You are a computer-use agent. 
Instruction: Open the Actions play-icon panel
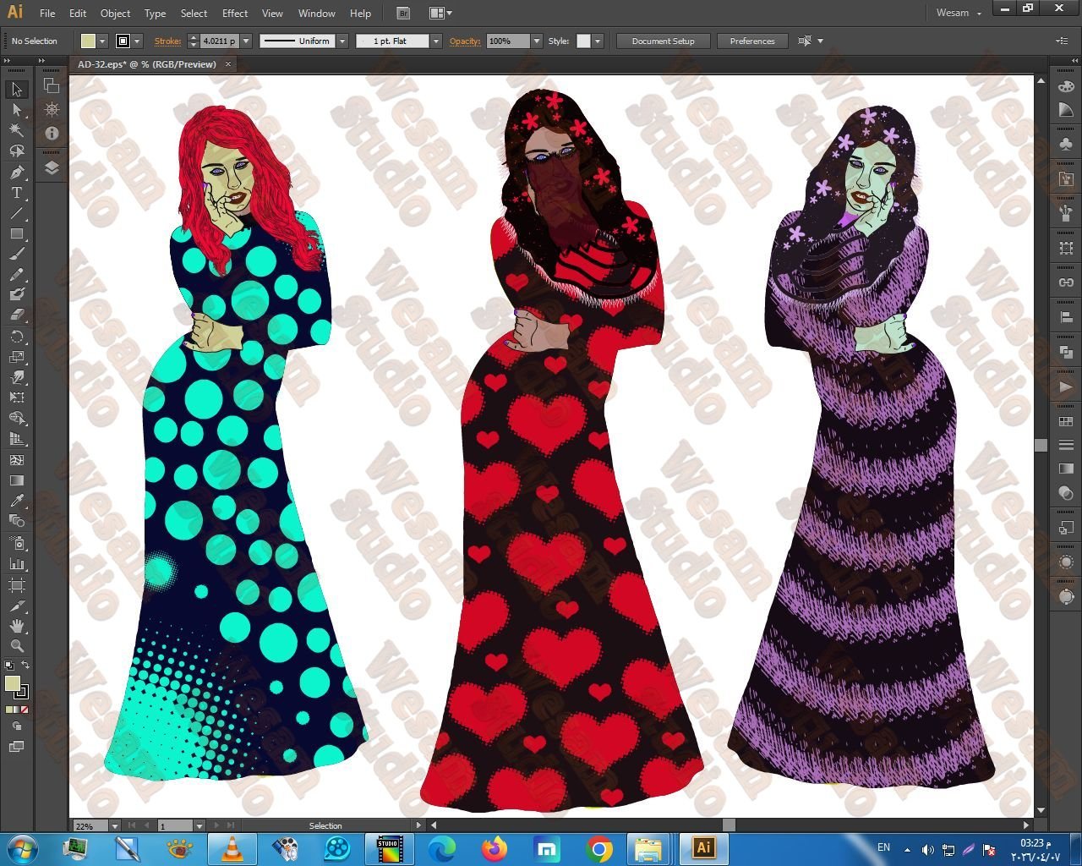click(1066, 386)
